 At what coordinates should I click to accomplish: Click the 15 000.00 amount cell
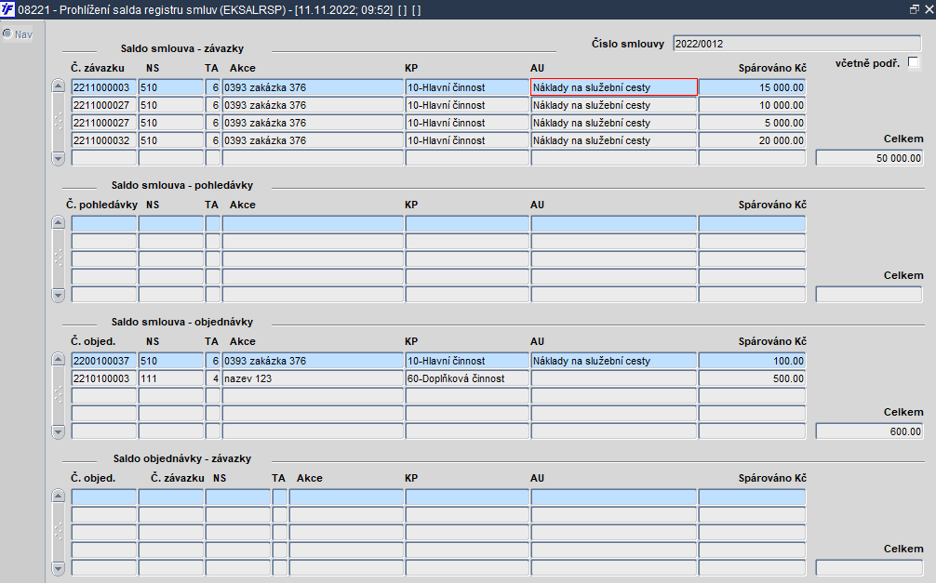coord(752,87)
